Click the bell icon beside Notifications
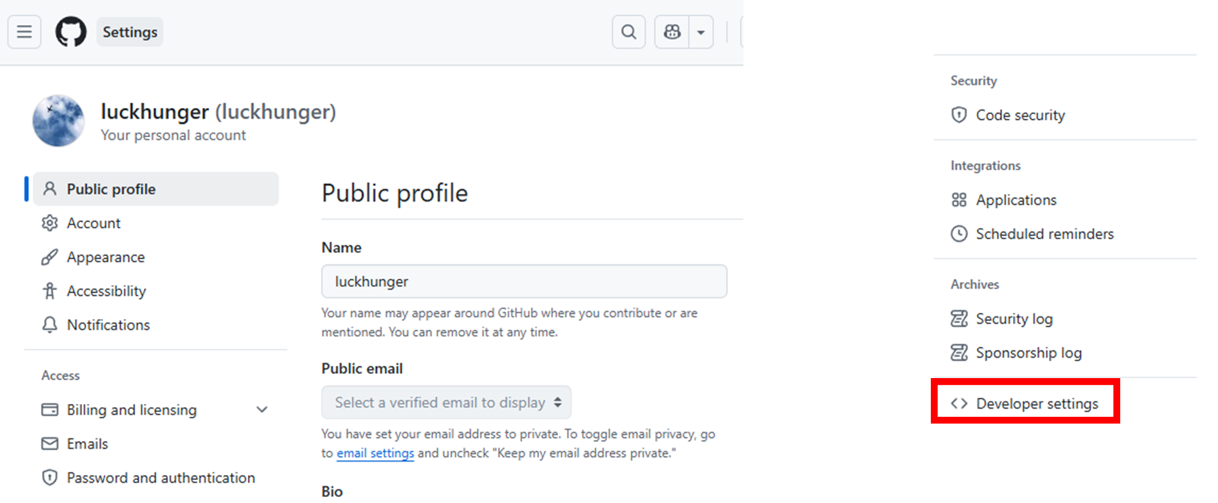The height and width of the screenshot is (503, 1218). pyautogui.click(x=50, y=324)
